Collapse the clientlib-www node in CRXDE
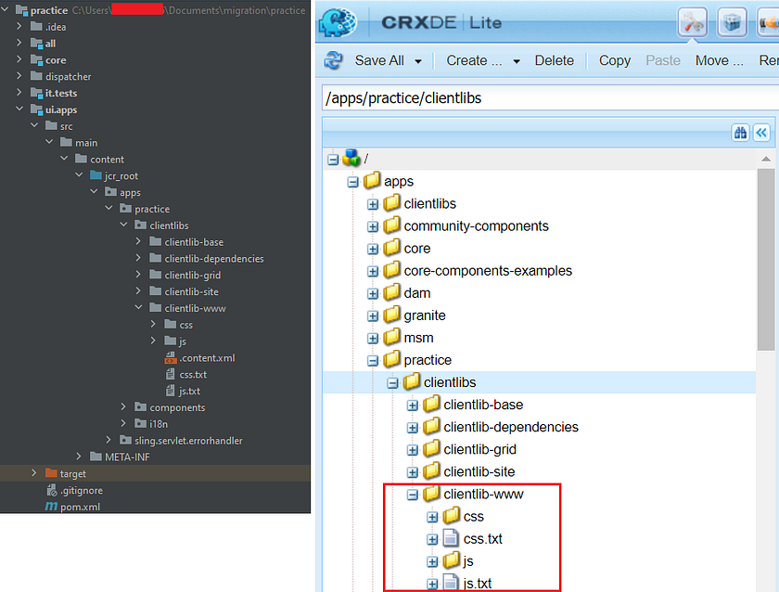The height and width of the screenshot is (592, 779). pyautogui.click(x=413, y=495)
